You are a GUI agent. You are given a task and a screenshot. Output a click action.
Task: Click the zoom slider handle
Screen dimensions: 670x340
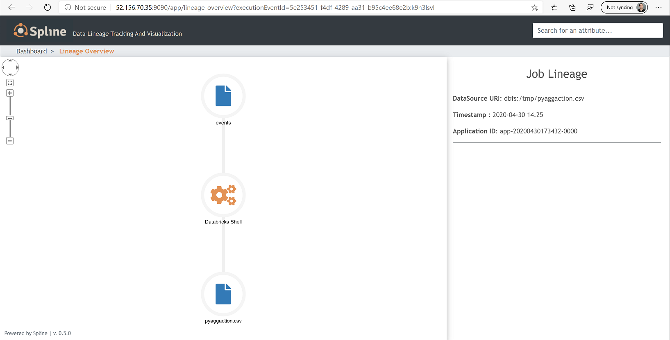point(10,118)
